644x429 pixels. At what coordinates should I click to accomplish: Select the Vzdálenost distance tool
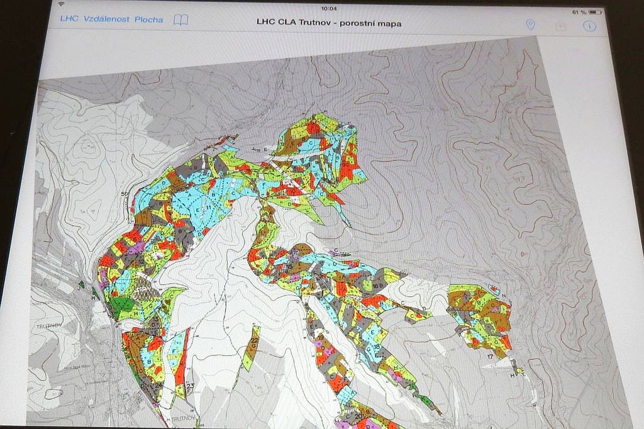tap(106, 19)
